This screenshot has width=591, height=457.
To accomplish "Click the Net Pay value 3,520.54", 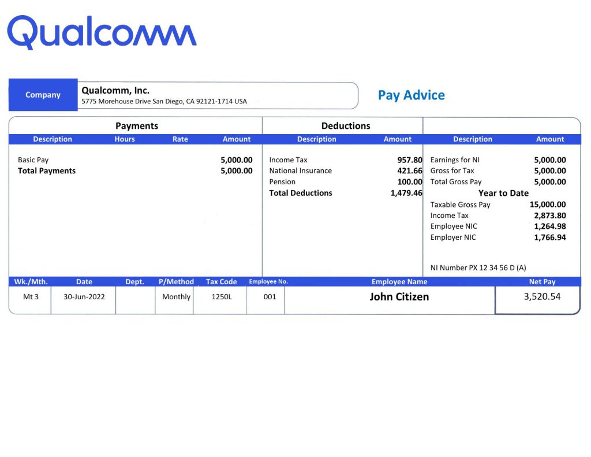I will click(542, 297).
